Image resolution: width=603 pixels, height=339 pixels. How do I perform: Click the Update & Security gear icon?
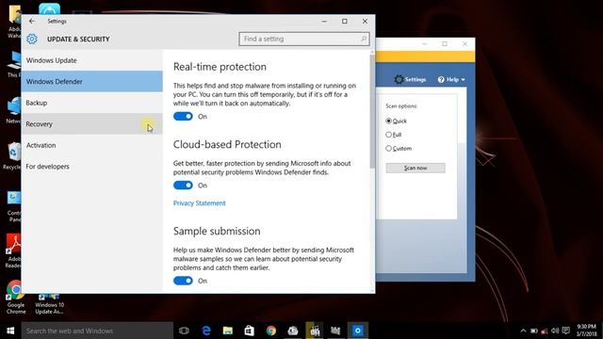pyautogui.click(x=32, y=39)
